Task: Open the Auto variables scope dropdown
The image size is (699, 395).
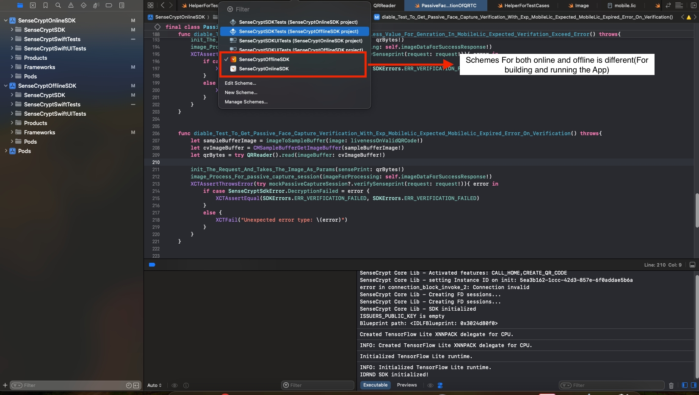Action: (155, 385)
